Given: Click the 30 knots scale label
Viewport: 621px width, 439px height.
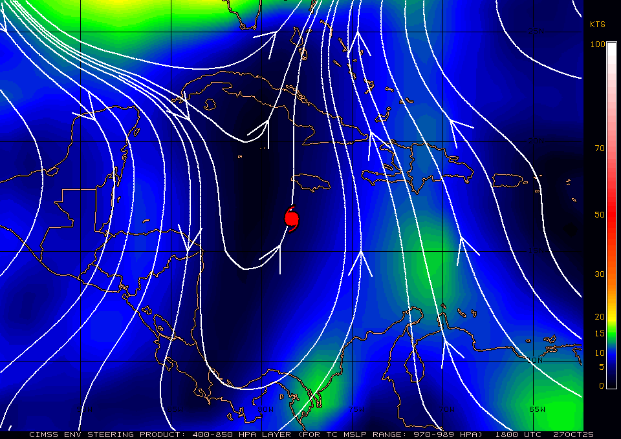Looking at the screenshot, I should [599, 274].
